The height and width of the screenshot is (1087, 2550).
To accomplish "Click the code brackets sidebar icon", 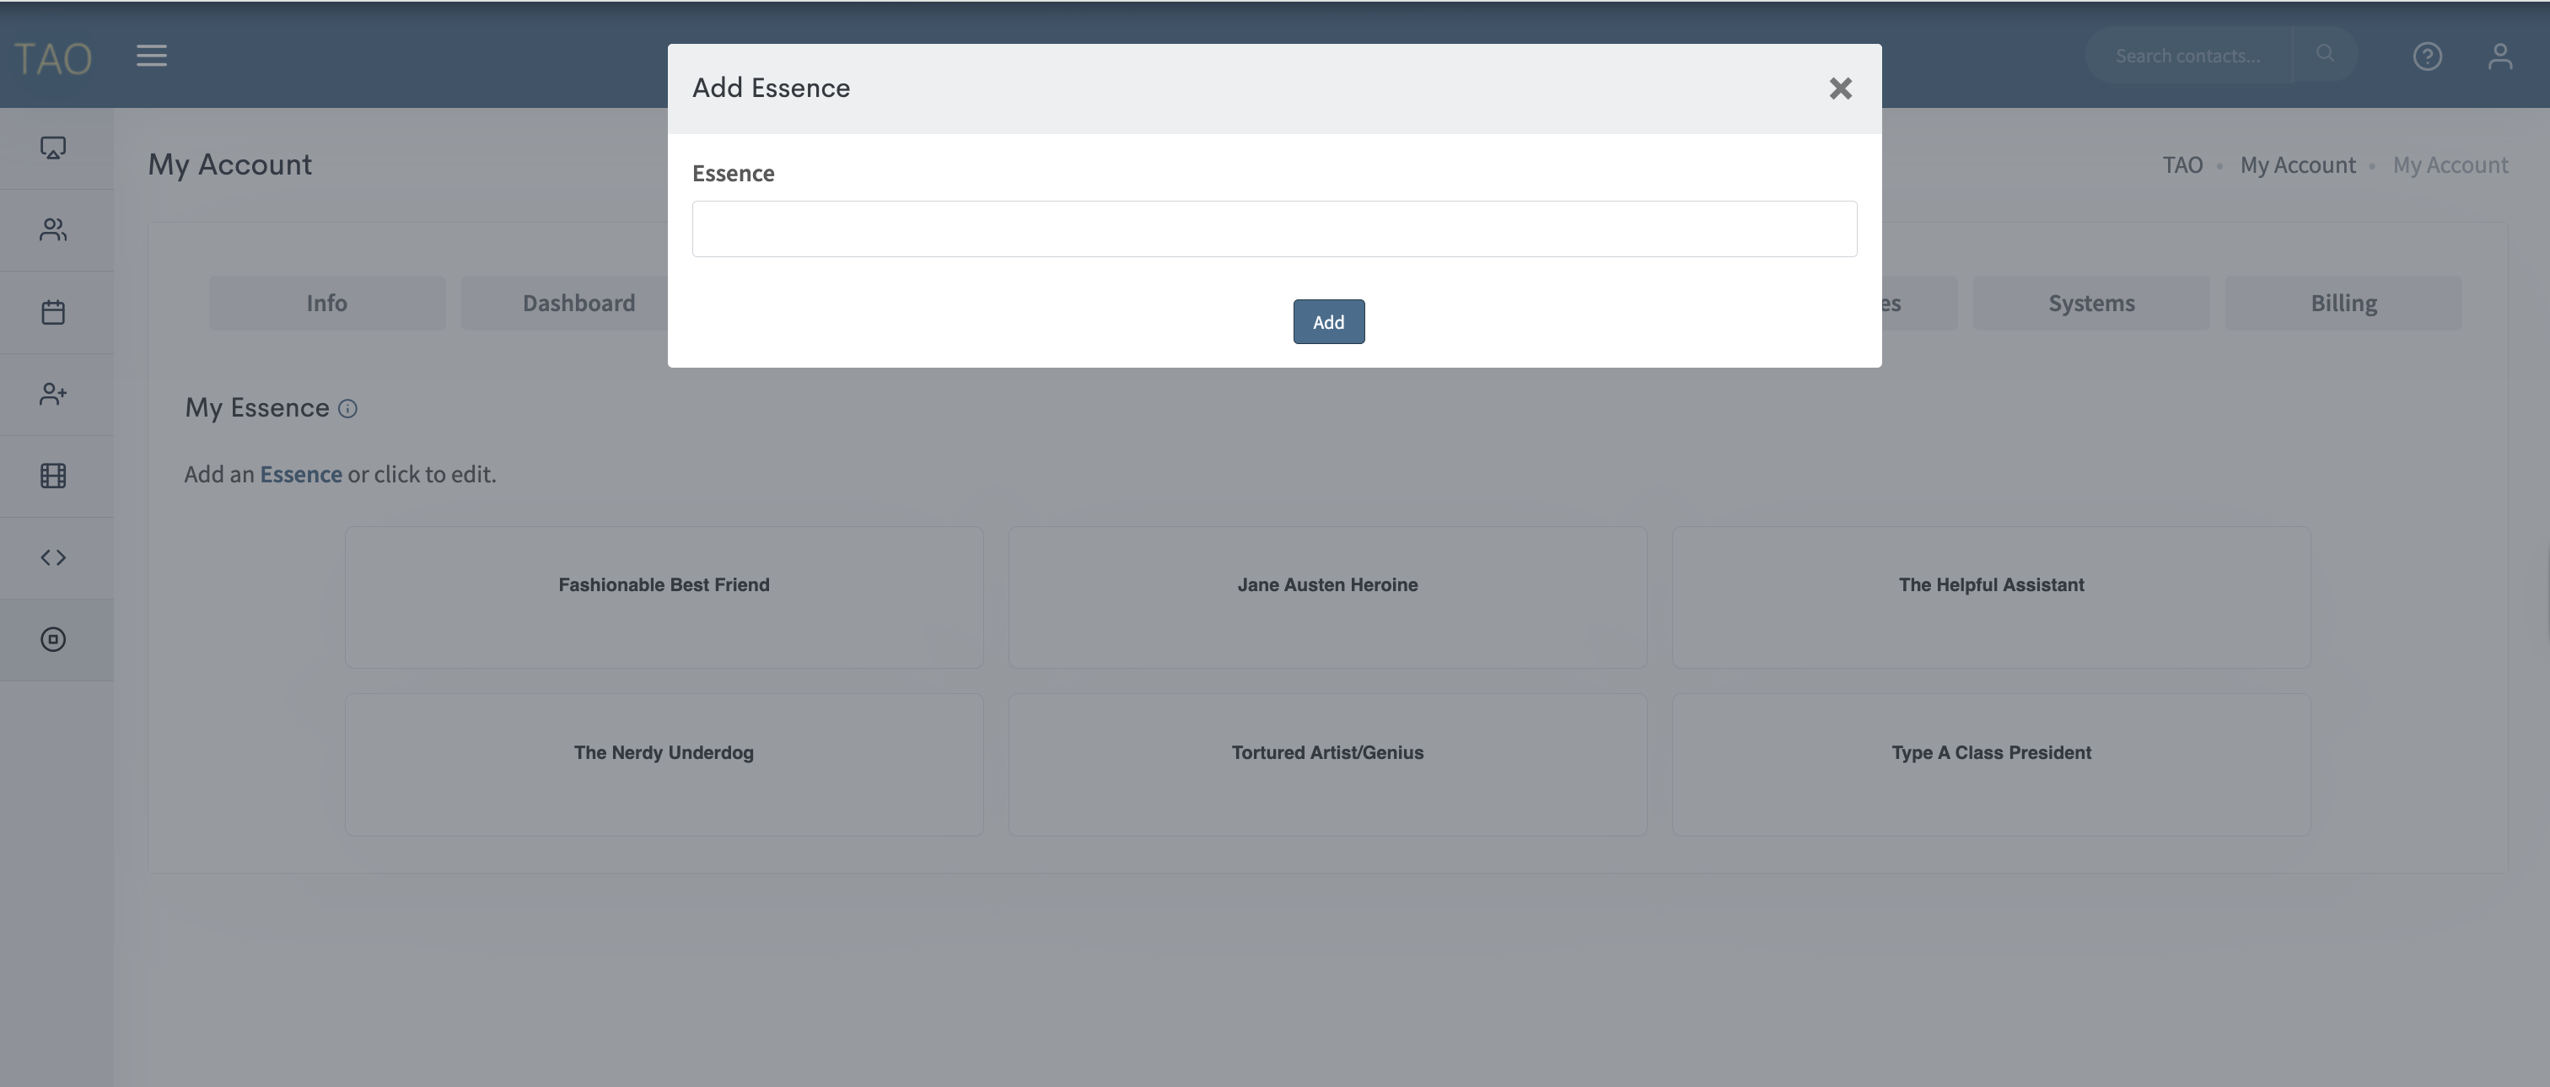I will [x=53, y=557].
